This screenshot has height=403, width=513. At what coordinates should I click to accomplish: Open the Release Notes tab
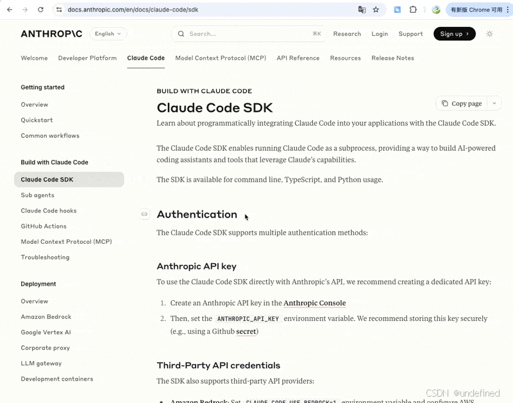click(392, 58)
